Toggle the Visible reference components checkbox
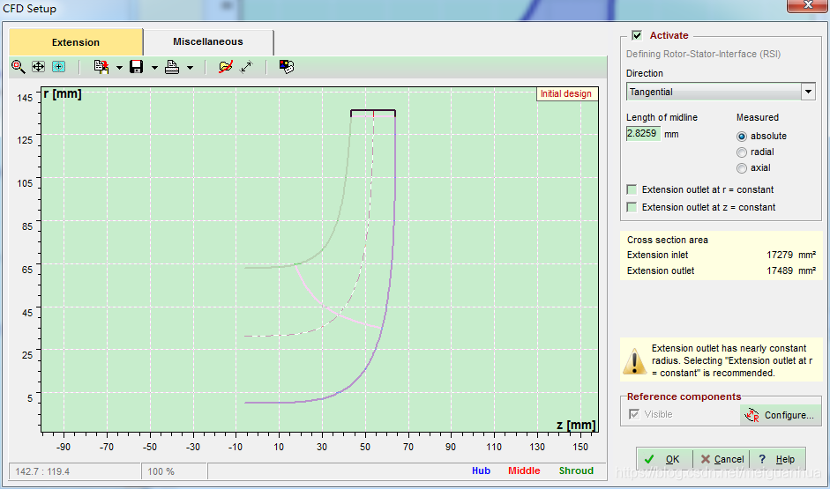The width and height of the screenshot is (830, 489). click(x=633, y=414)
